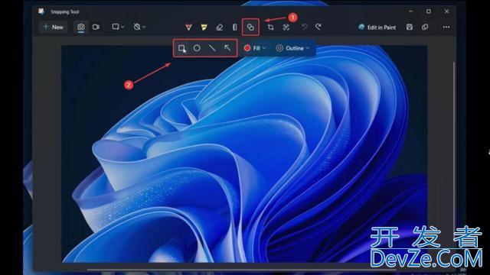Switch to screenshot Snip mode
The width and height of the screenshot is (490, 275).
[81, 27]
